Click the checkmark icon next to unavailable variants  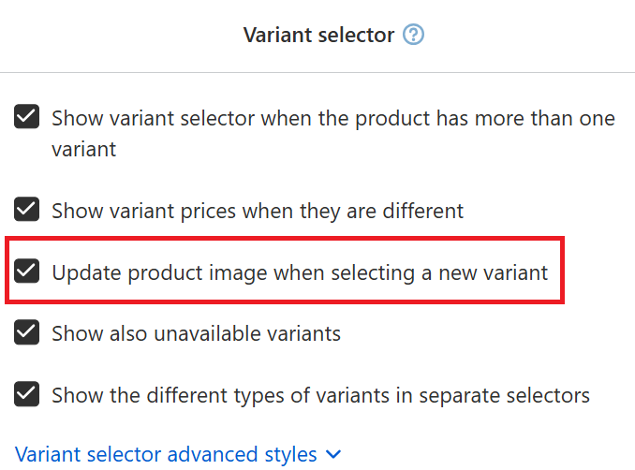click(27, 332)
